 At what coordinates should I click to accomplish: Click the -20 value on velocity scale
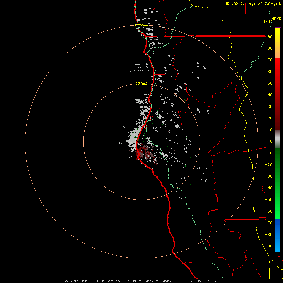click(x=269, y=164)
